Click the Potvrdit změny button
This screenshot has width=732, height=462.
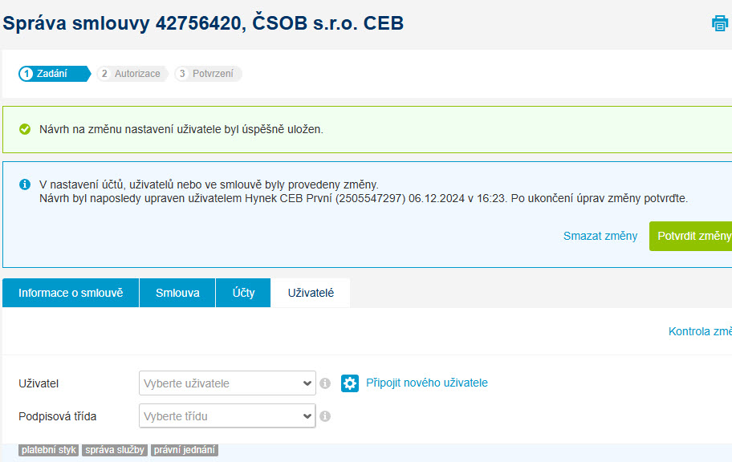691,236
